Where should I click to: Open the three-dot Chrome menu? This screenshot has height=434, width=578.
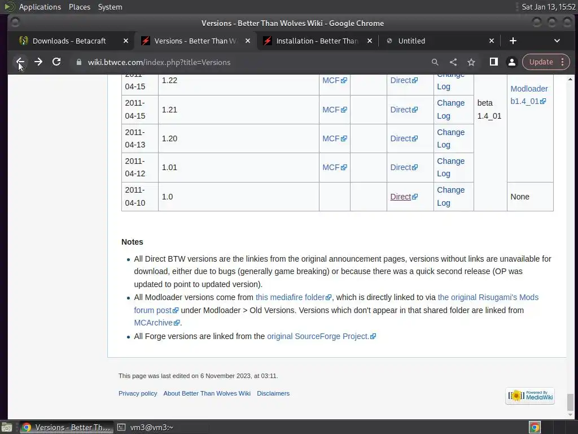point(563,62)
